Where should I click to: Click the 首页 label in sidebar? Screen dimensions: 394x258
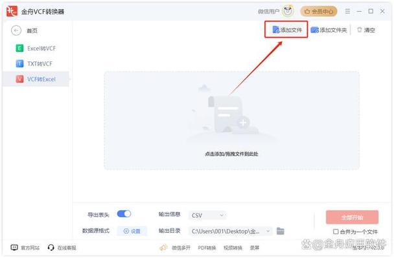coord(32,31)
